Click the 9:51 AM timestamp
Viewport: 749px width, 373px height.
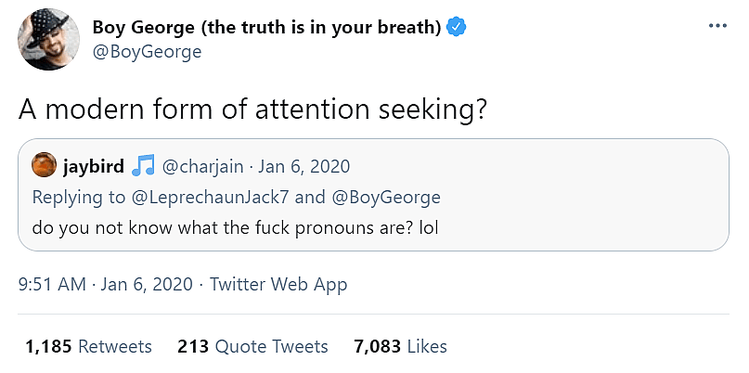55,285
